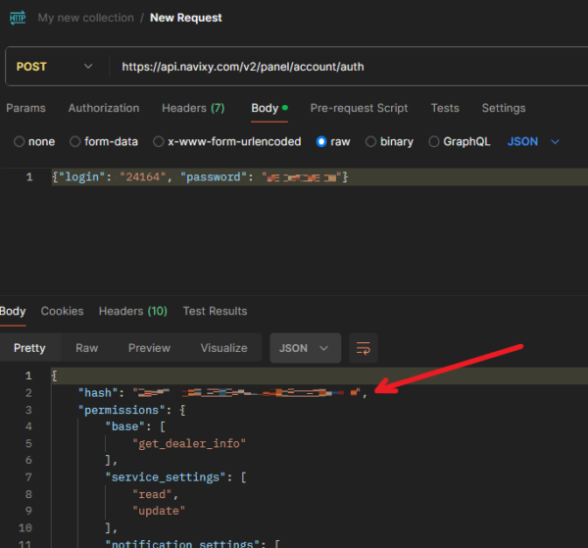Go to Pre-request Script tab
Image resolution: width=588 pixels, height=548 pixels.
click(x=359, y=108)
